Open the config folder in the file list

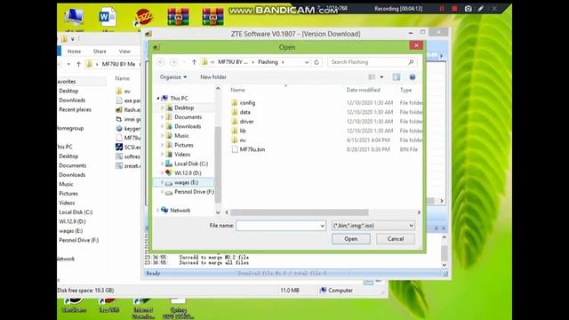point(247,103)
